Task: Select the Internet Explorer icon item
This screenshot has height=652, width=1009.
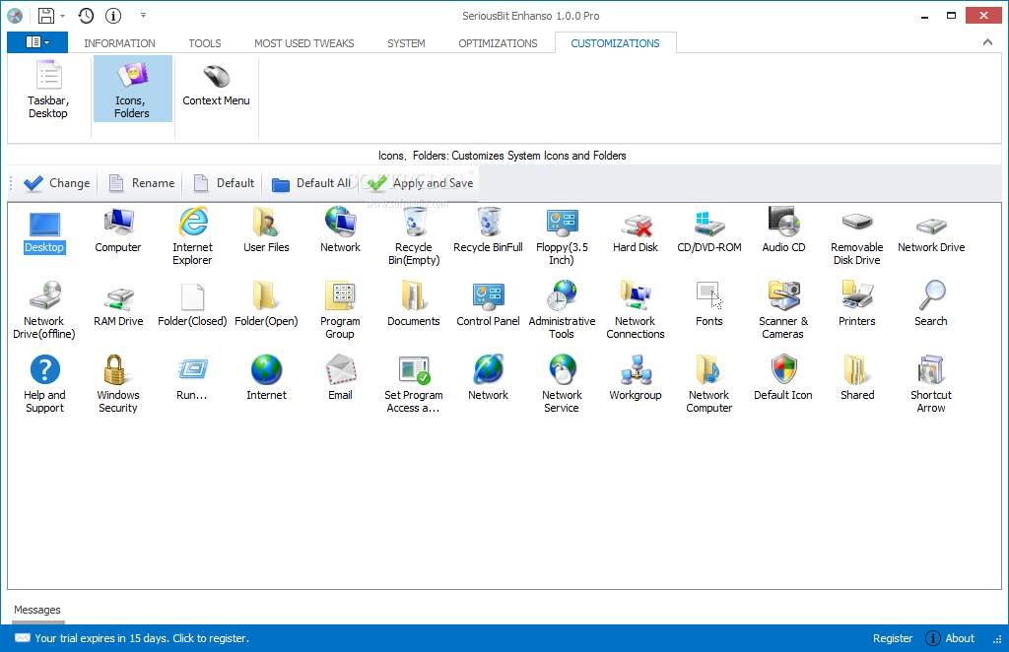Action: coord(192,236)
